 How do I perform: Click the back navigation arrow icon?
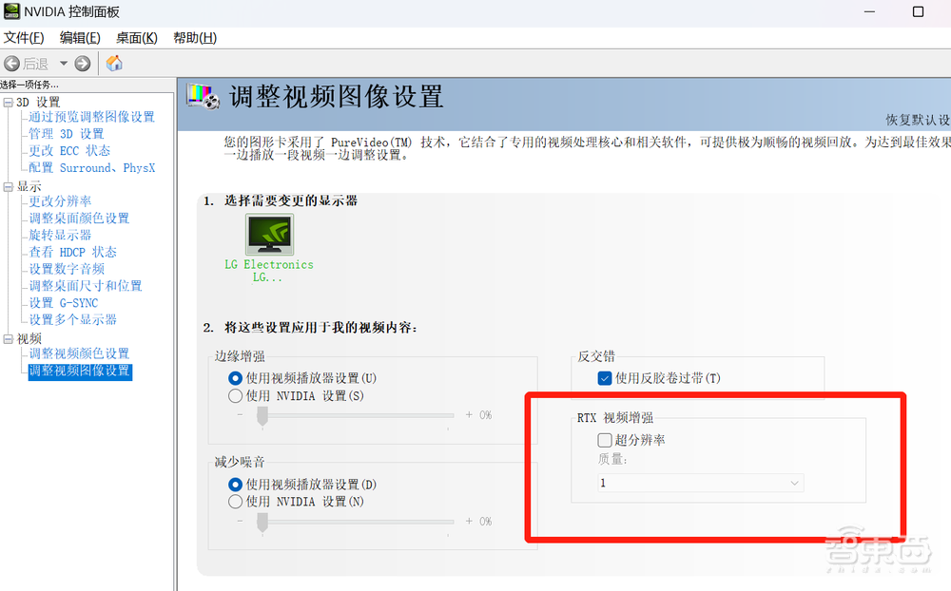click(11, 63)
